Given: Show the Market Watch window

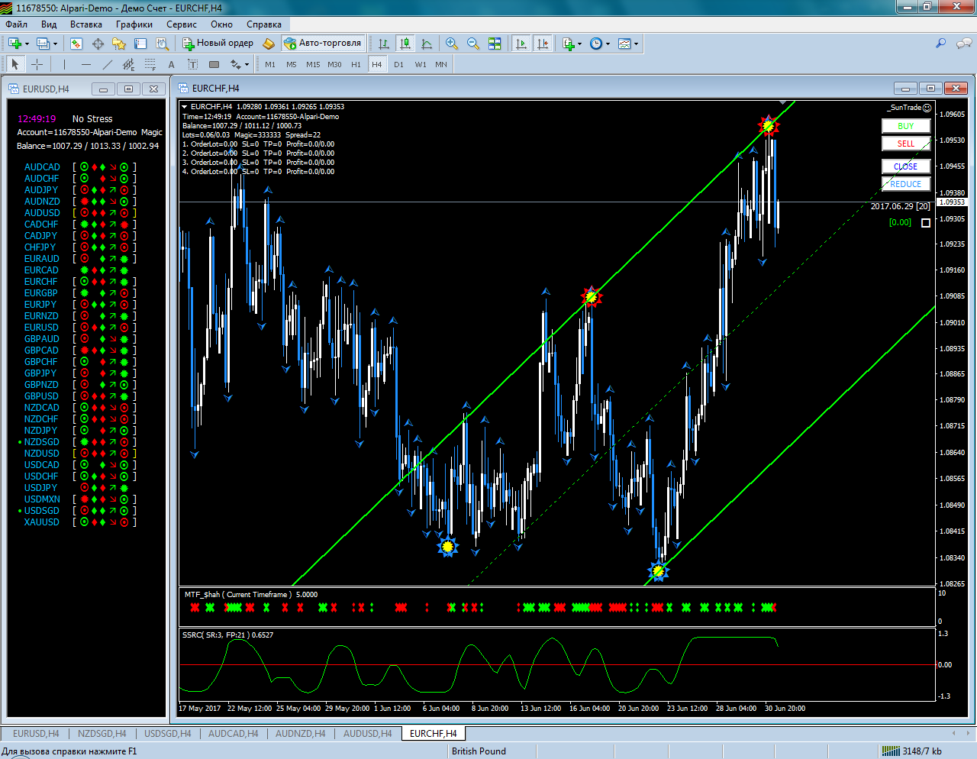Looking at the screenshot, I should click(76, 44).
